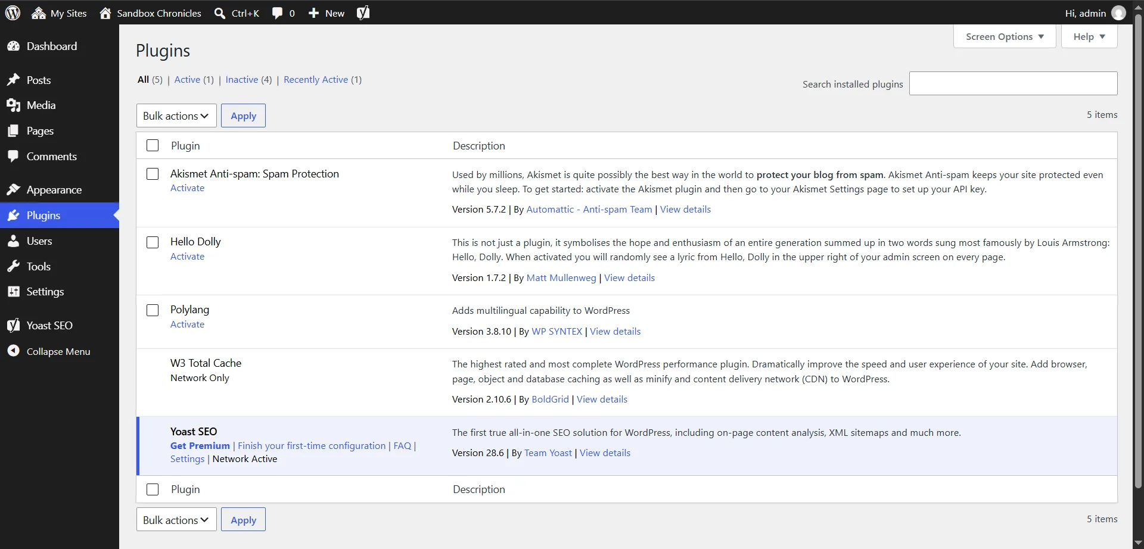Image resolution: width=1144 pixels, height=549 pixels.
Task: Open the New content menu label
Action: point(335,13)
